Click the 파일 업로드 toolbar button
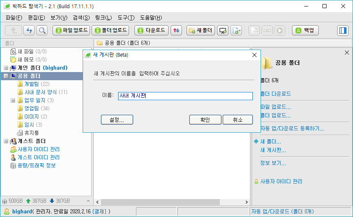The width and height of the screenshot is (353, 217). coord(71,31)
